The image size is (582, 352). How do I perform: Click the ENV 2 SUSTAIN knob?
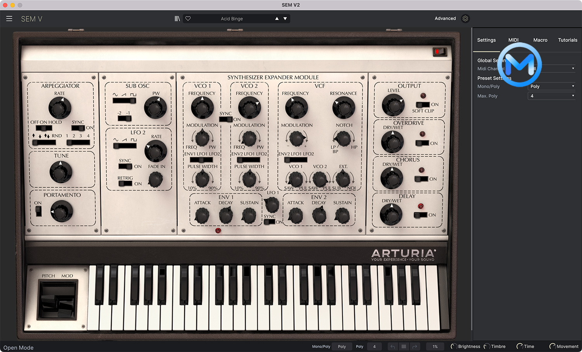pos(342,216)
